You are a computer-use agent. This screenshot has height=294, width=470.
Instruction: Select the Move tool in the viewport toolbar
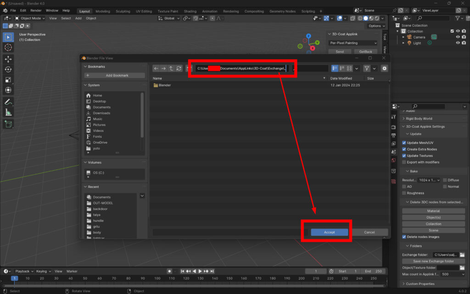[8, 59]
